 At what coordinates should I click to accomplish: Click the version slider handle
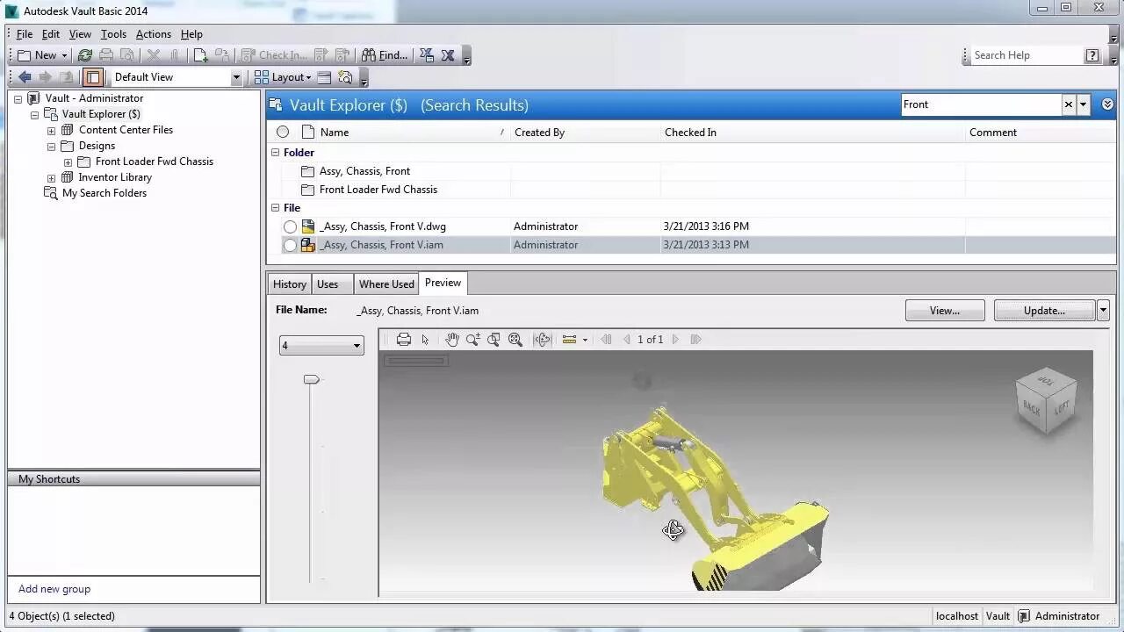[311, 379]
